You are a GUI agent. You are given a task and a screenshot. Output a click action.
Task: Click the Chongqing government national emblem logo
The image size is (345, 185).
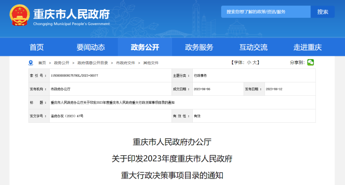pos(19,15)
